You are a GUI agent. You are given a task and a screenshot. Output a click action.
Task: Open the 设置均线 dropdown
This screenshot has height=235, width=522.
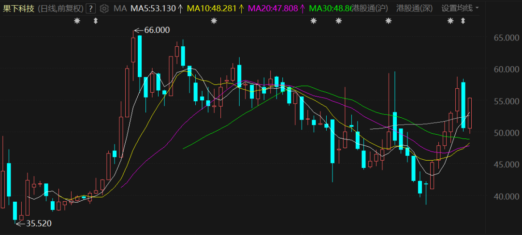coord(457,8)
